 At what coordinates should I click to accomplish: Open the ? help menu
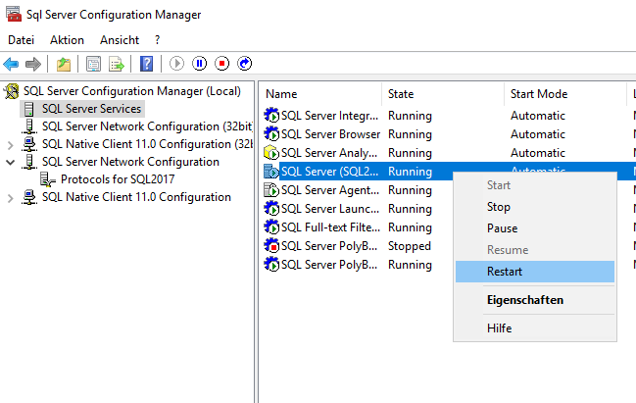[158, 40]
